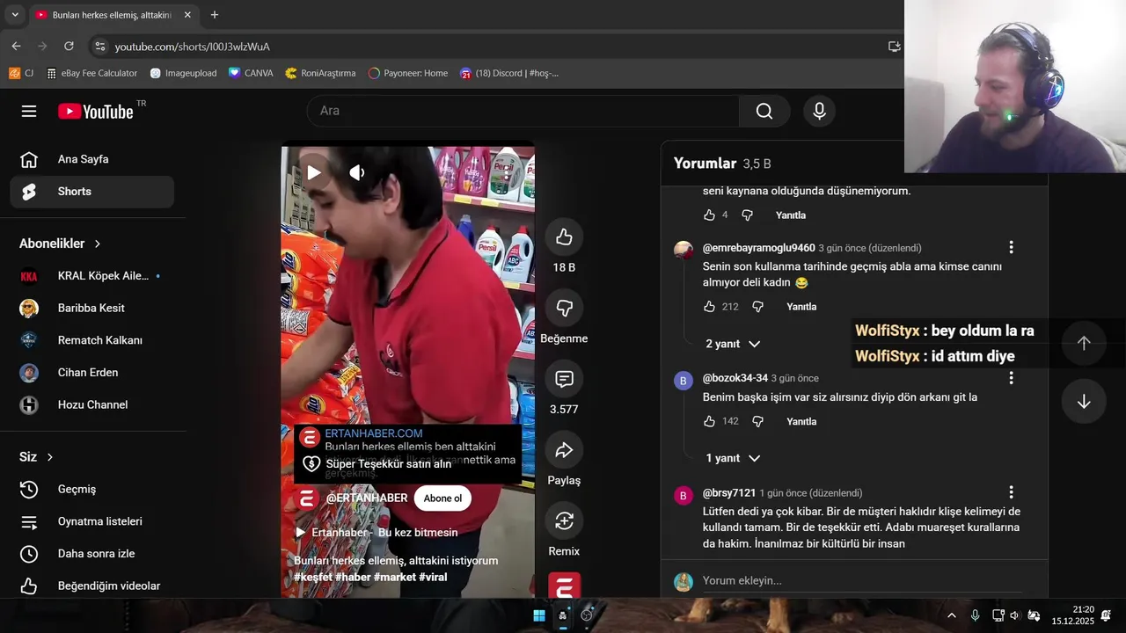This screenshot has width=1126, height=633.
Task: Click the search magnifier button
Action: click(x=764, y=111)
